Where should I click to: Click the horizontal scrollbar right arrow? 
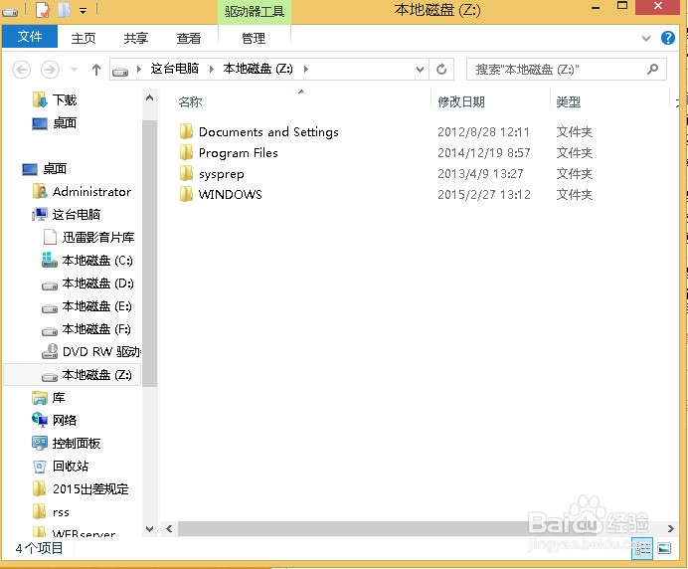coord(670,528)
